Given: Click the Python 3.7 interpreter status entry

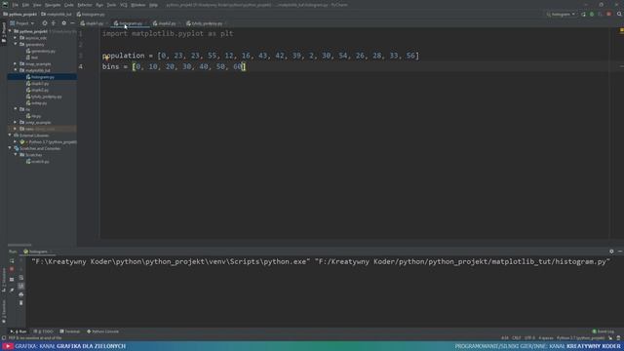Looking at the screenshot, I should pyautogui.click(x=580, y=338).
